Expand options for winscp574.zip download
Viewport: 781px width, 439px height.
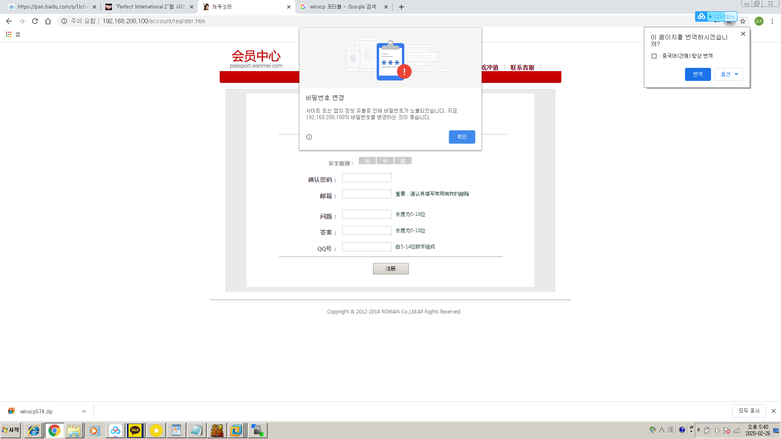pos(84,411)
